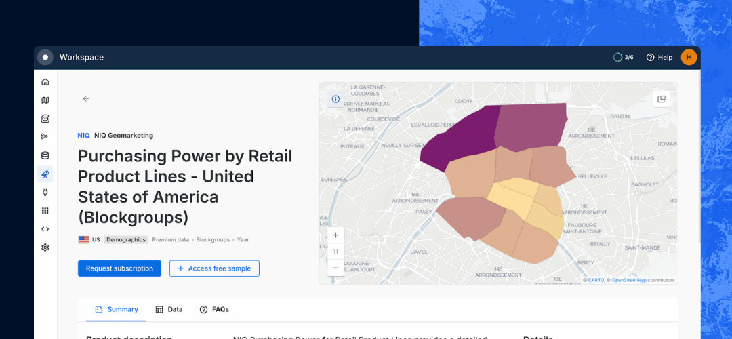Click the Premium data label
Image resolution: width=732 pixels, height=339 pixels.
pos(170,239)
